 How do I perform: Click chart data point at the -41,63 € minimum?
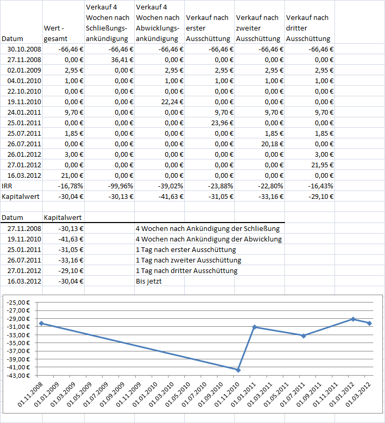pos(238,370)
